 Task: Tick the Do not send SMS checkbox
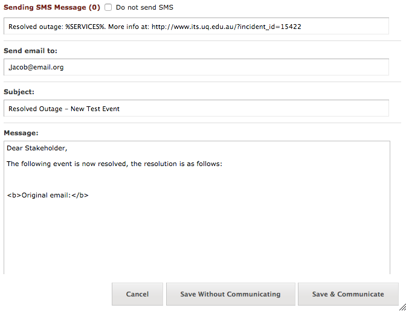pos(108,7)
